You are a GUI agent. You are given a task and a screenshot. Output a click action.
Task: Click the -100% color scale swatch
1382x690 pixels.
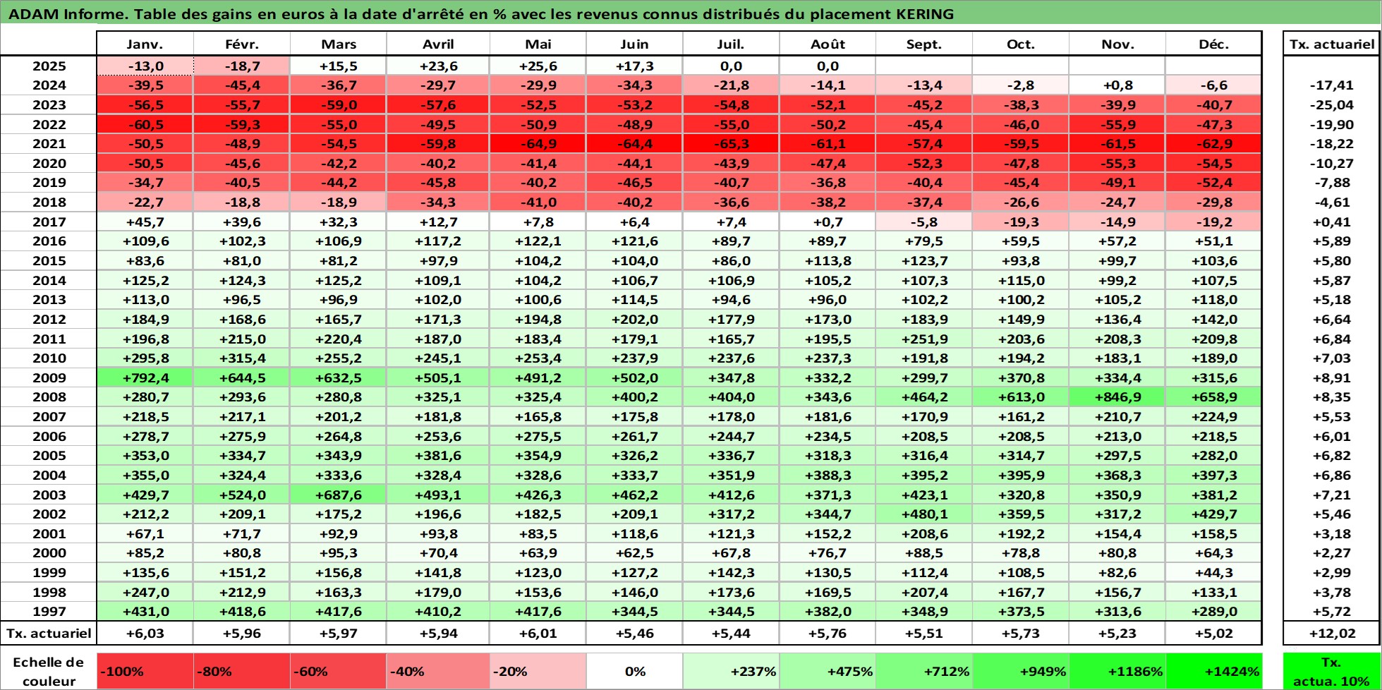click(145, 671)
